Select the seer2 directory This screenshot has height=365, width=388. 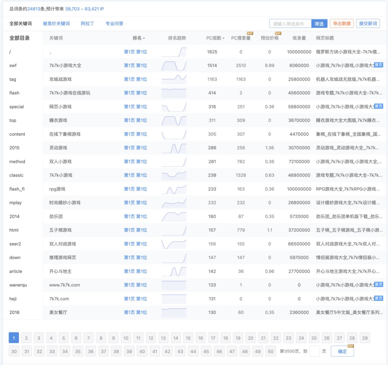tap(15, 244)
